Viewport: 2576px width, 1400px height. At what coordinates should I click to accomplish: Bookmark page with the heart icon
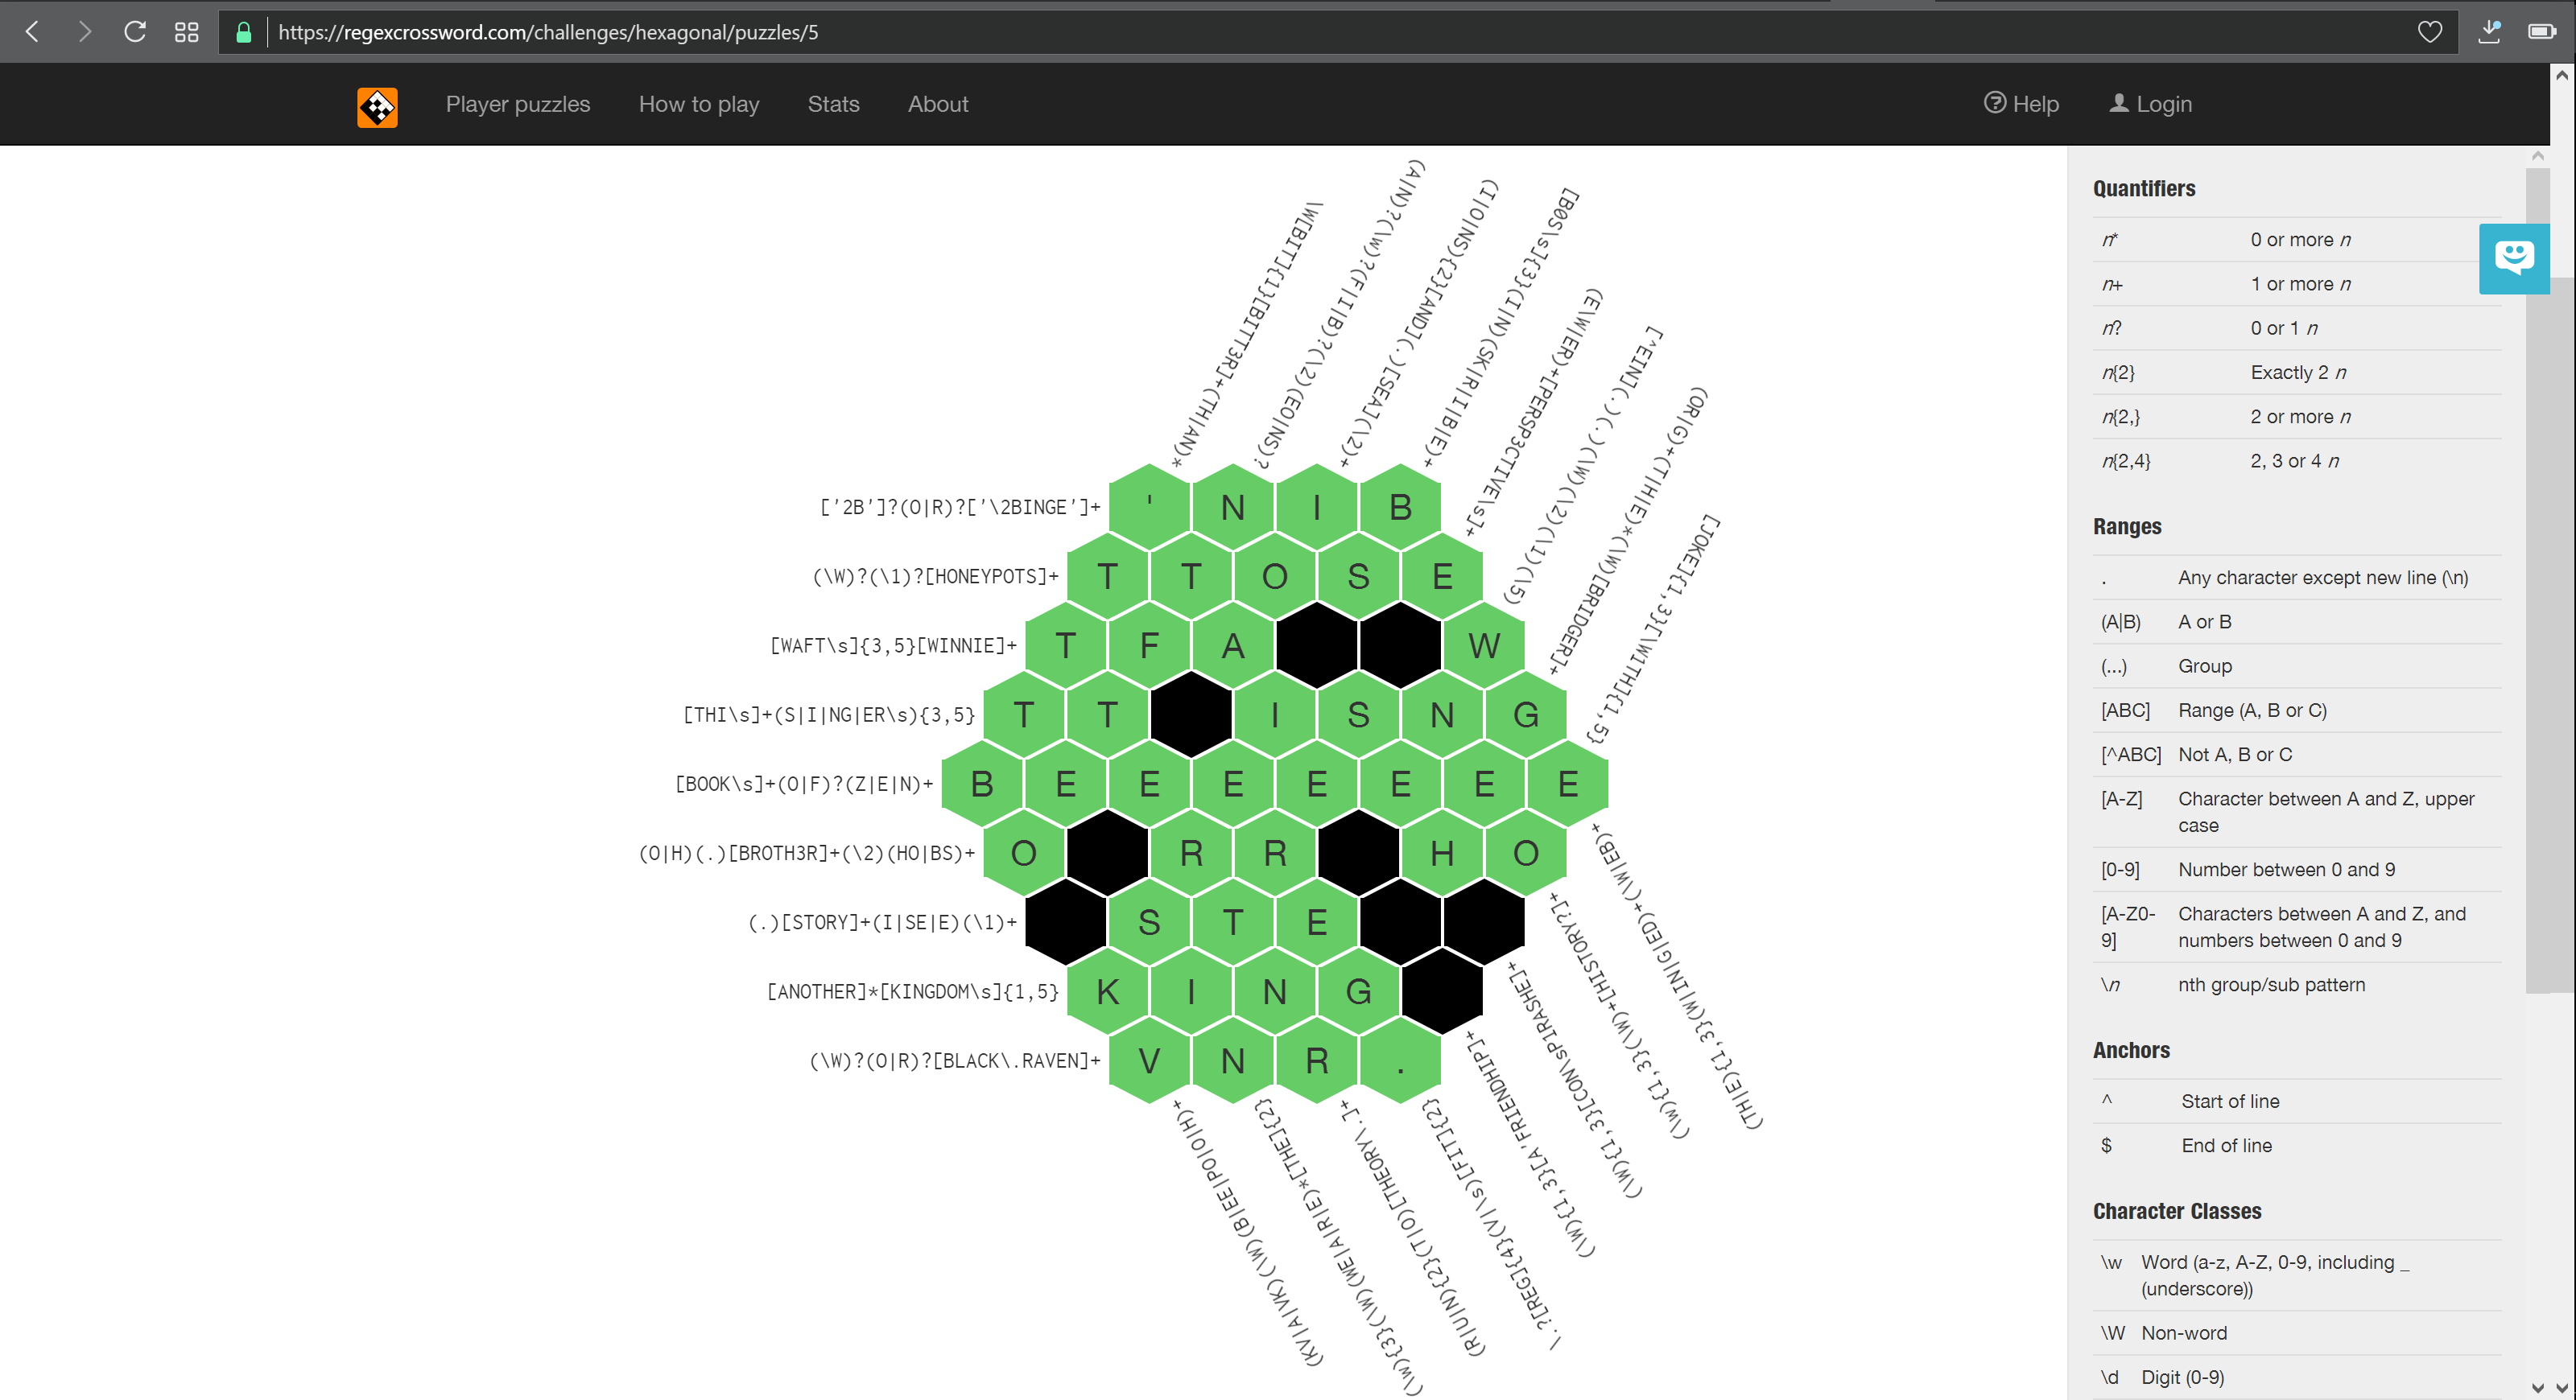coord(2429,32)
